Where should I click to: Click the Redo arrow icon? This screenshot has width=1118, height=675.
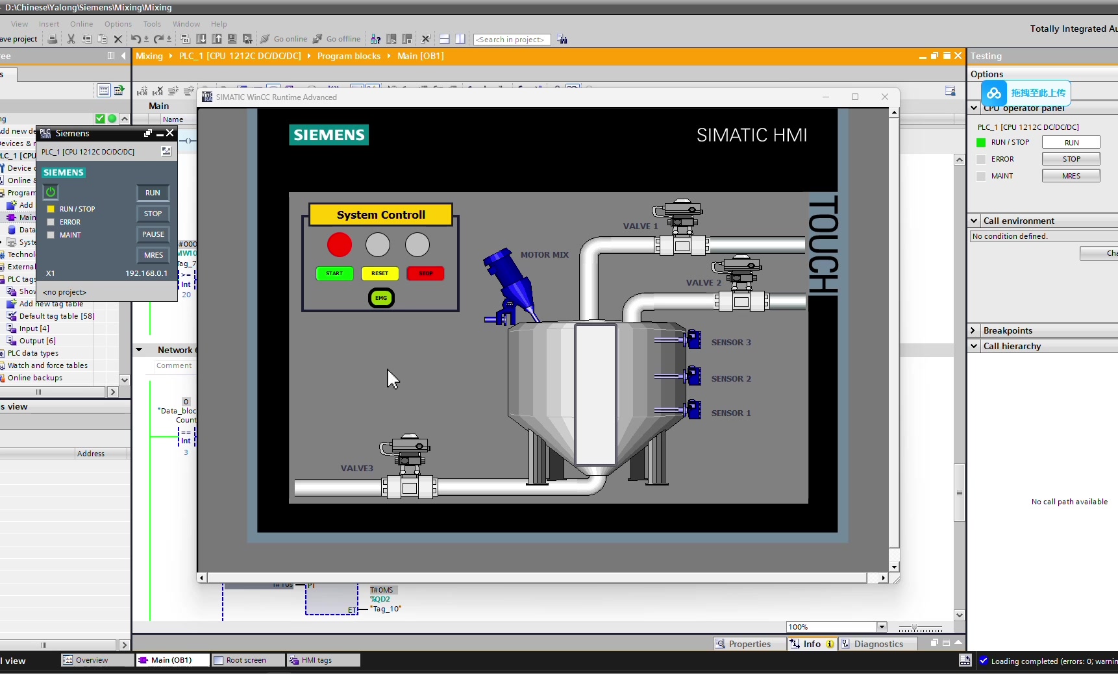point(158,40)
